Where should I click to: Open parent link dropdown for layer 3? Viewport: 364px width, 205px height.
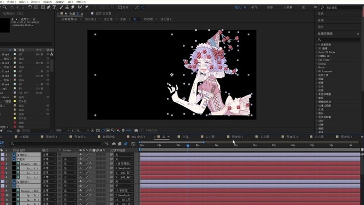pos(124,163)
